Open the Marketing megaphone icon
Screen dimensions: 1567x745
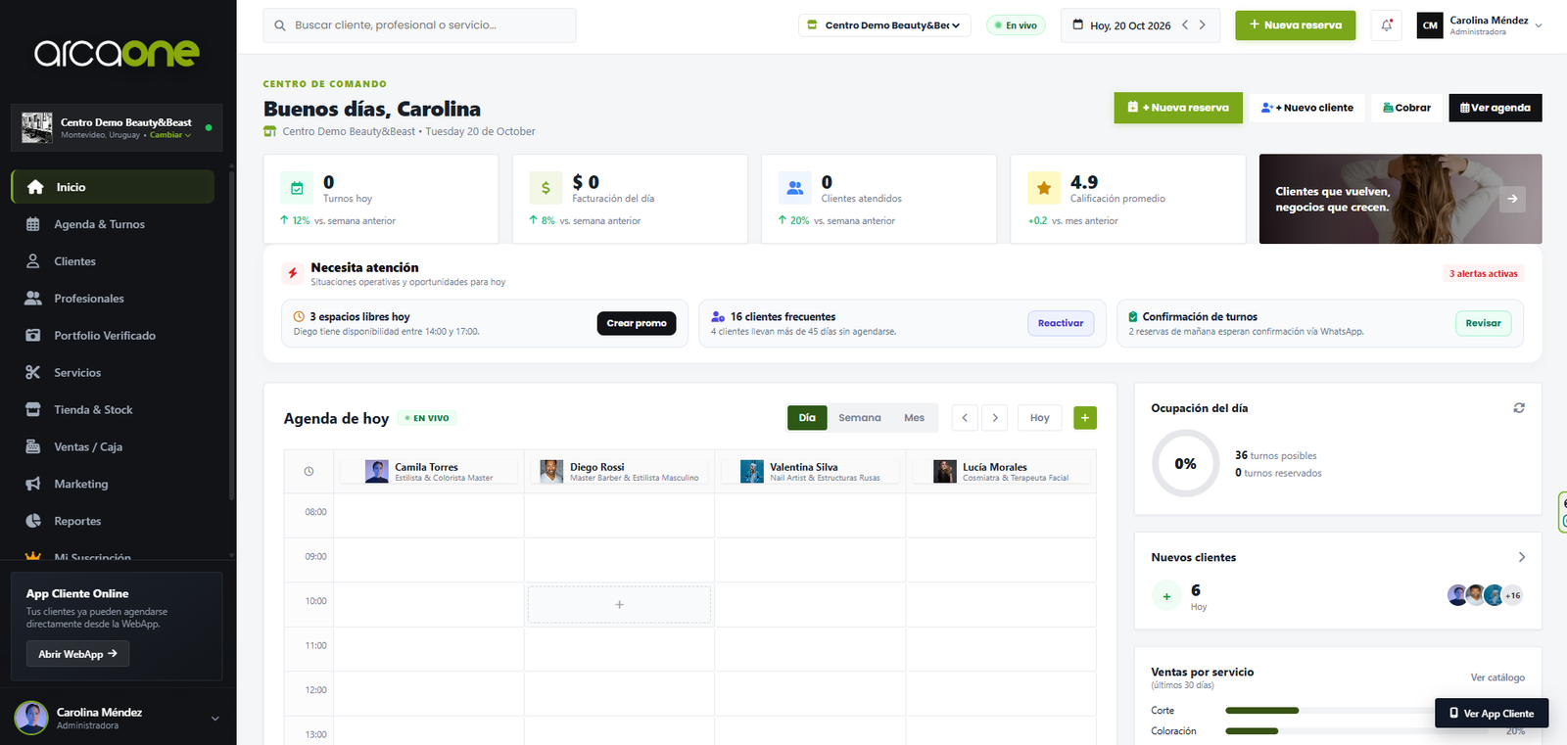point(33,484)
